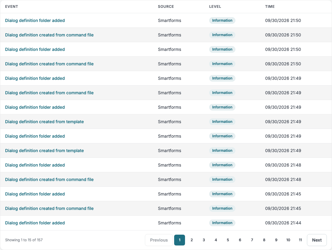
Task: Click the LEVEL column header
Action: pyautogui.click(x=215, y=7)
